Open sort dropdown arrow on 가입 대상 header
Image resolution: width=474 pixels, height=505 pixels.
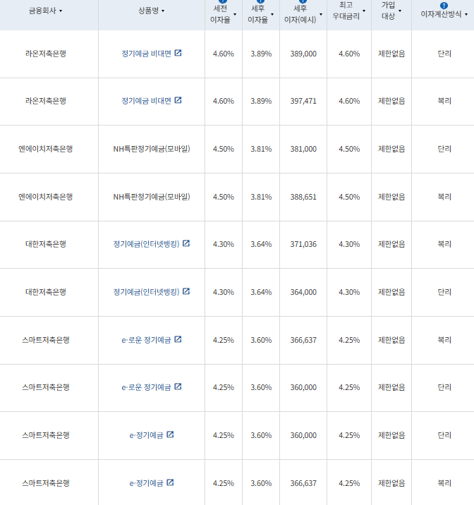click(x=400, y=11)
